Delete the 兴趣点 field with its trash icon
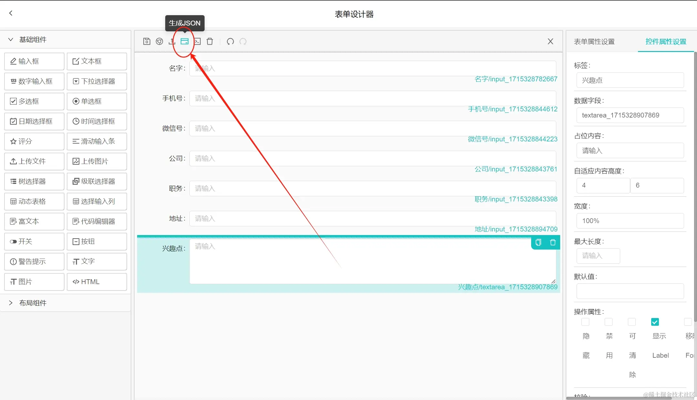This screenshot has height=400, width=697. tap(553, 242)
